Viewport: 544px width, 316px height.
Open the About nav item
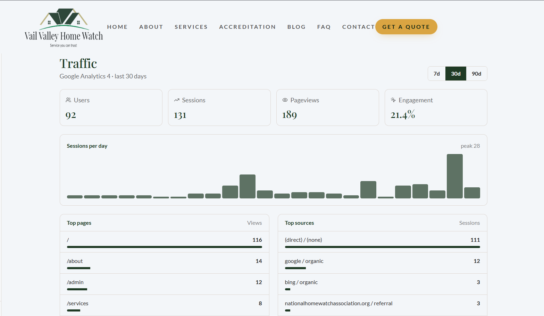coord(151,27)
